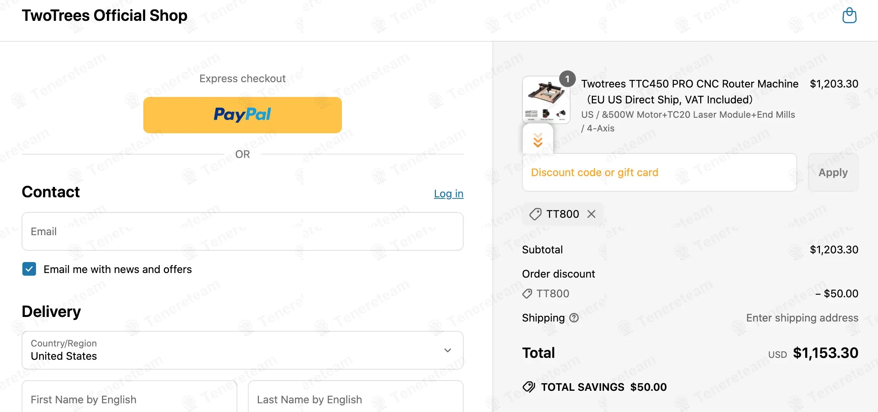The image size is (878, 412).
Task: Open the TTC450 PRO product thumbnail
Action: (x=546, y=100)
